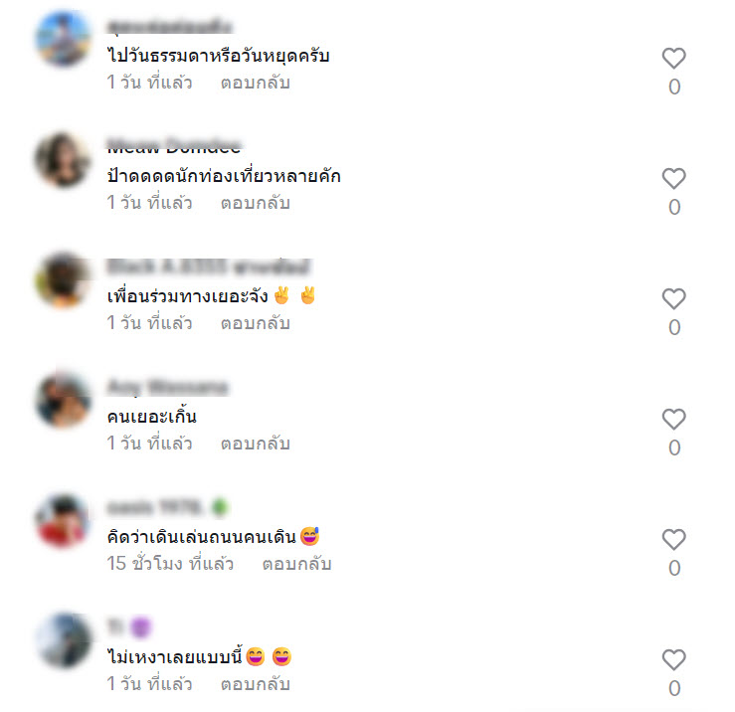Reply (ตอบกลับ) to "ไปวันธรรมดาหรือวันหยุดครับ" comment
The height and width of the screenshot is (712, 735).
256,83
